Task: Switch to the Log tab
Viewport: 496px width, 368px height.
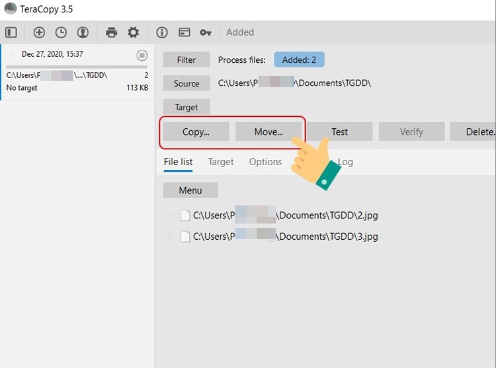Action: pyautogui.click(x=345, y=162)
